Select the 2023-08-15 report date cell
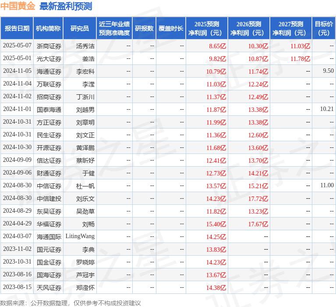Screen dimensions: 336x307 click(17, 287)
